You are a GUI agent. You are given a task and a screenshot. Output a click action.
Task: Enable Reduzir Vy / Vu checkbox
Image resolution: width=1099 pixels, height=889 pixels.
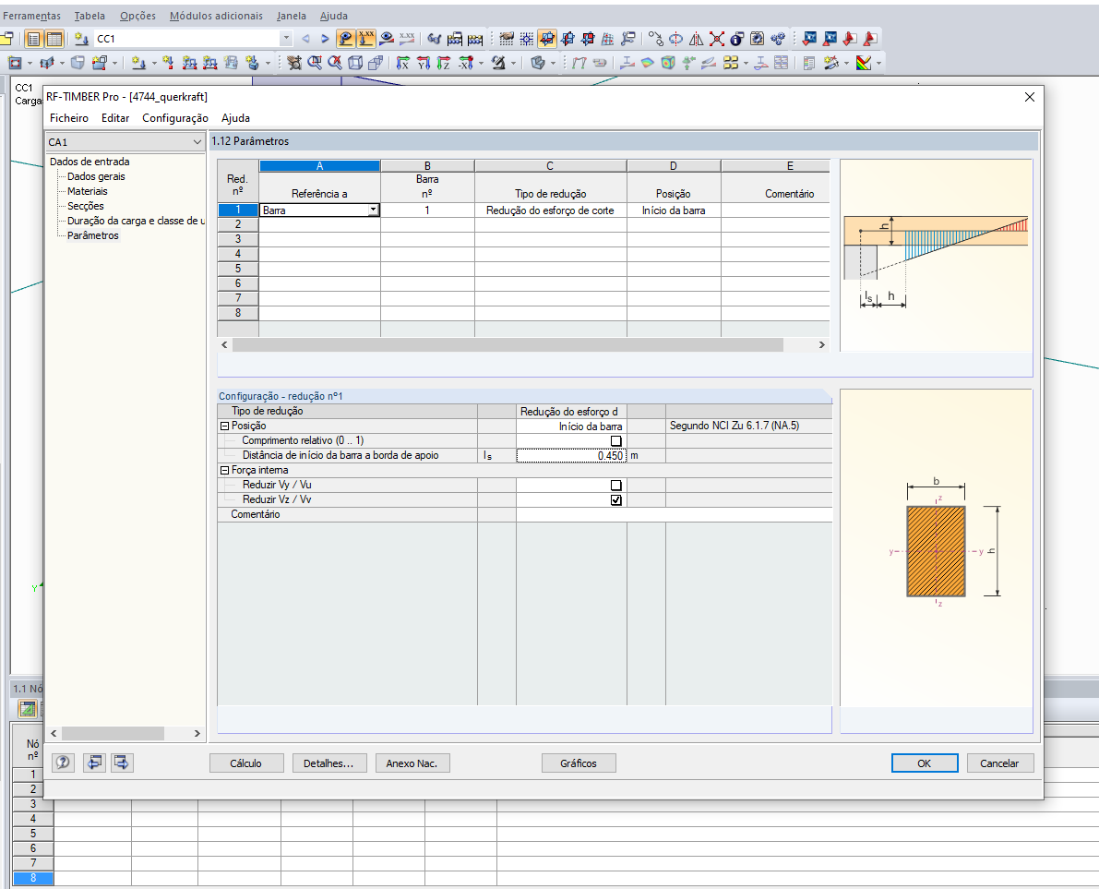pyautogui.click(x=616, y=486)
